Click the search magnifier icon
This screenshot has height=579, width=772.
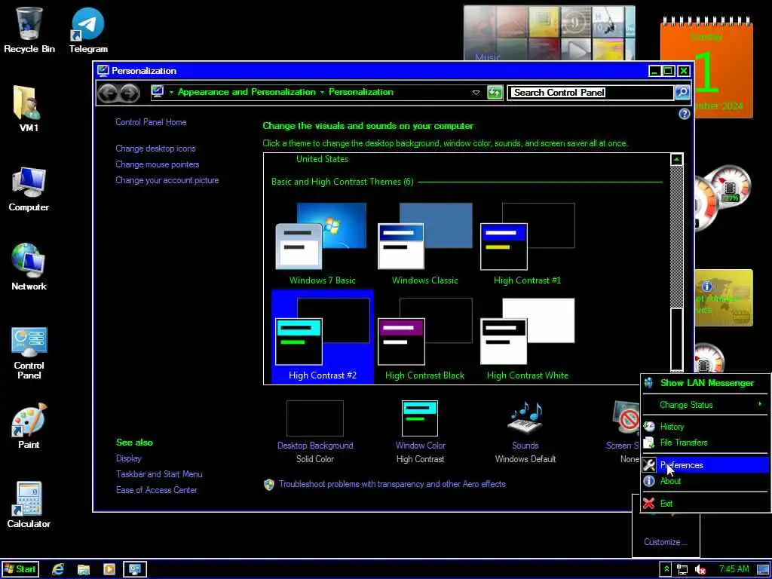(682, 92)
